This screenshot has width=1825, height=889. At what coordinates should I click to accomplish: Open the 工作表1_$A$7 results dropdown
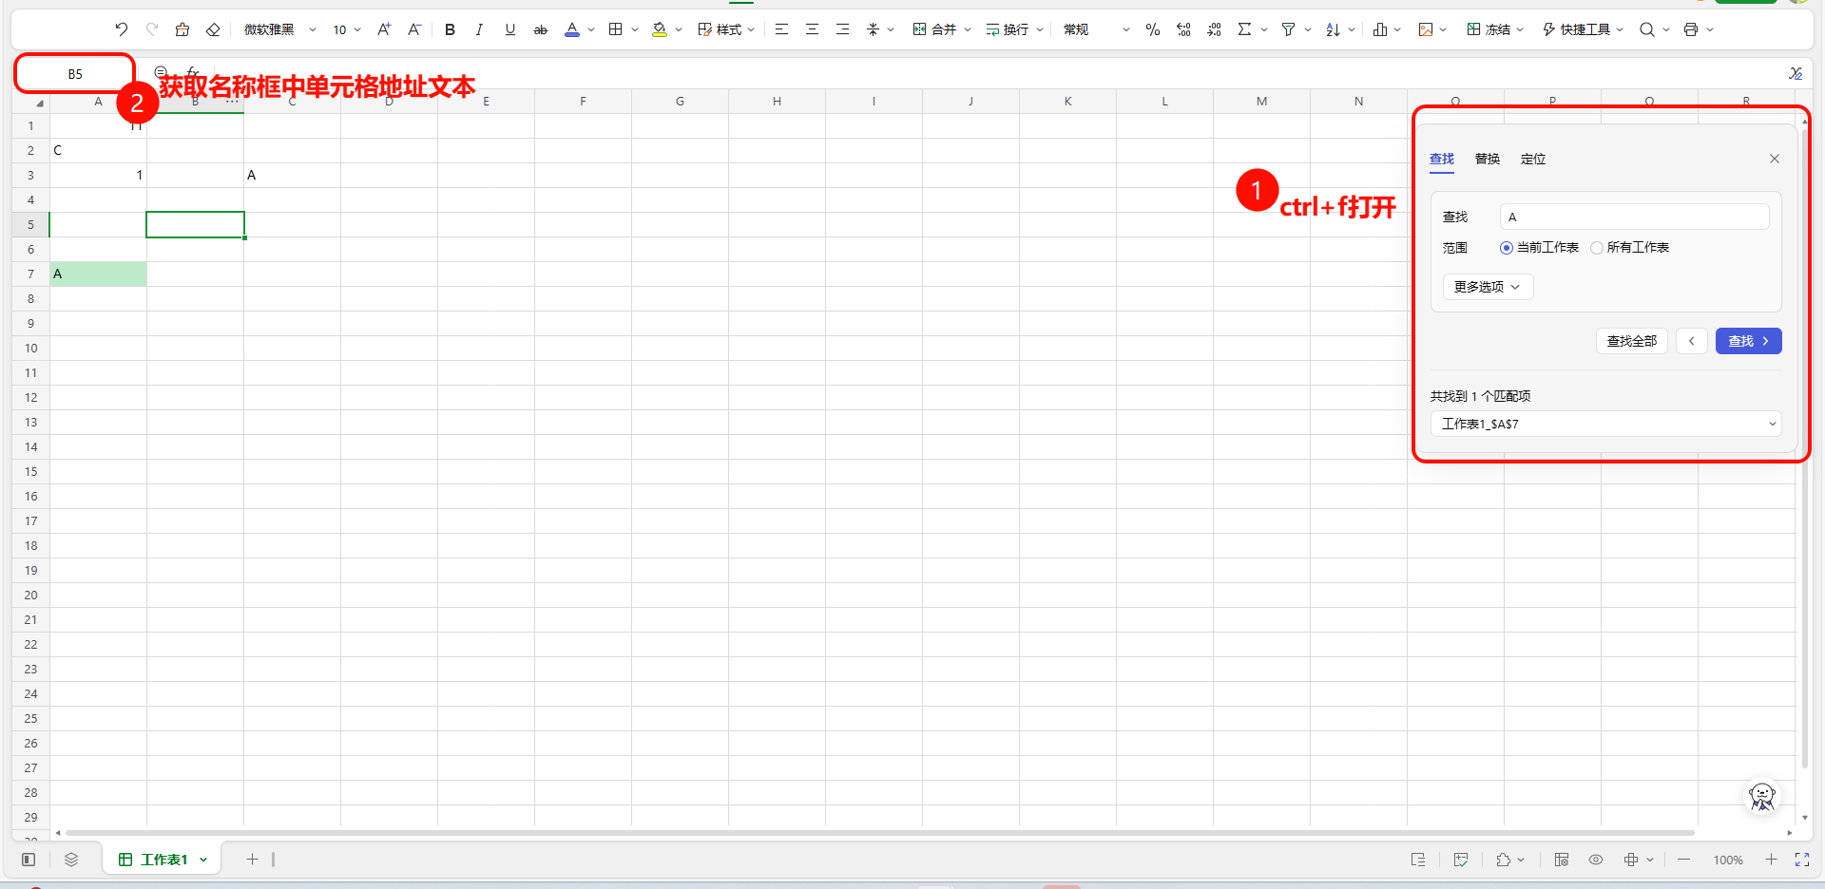pos(1605,424)
